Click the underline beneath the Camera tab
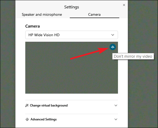Screen dimensions: 158x128 pyautogui.click(x=95, y=18)
